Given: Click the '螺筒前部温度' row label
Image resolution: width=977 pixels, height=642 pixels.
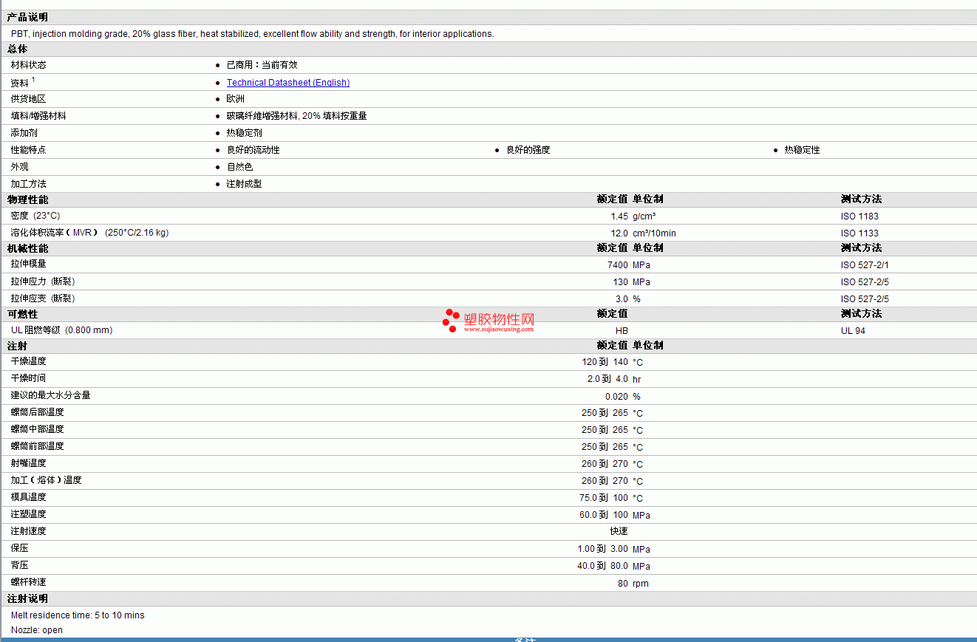Looking at the screenshot, I should pos(38,446).
